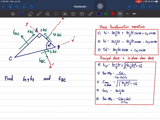
Task: Tap the battery indicator in status bar
Action: pyautogui.click(x=157, y=2)
